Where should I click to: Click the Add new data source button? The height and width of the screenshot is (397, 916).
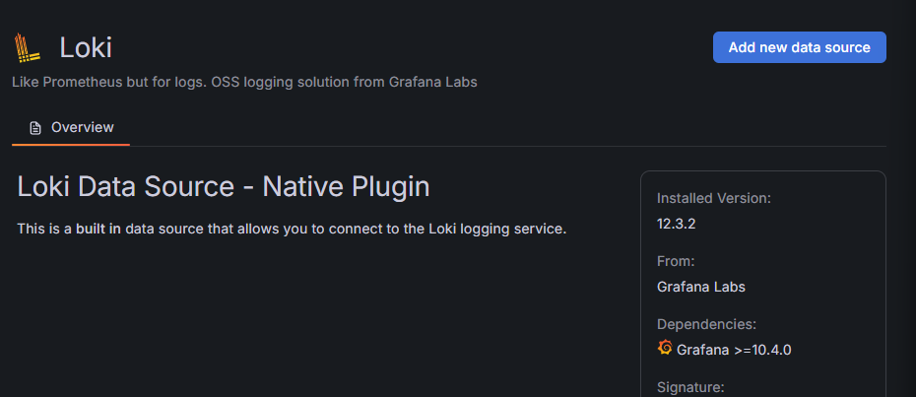pos(799,47)
